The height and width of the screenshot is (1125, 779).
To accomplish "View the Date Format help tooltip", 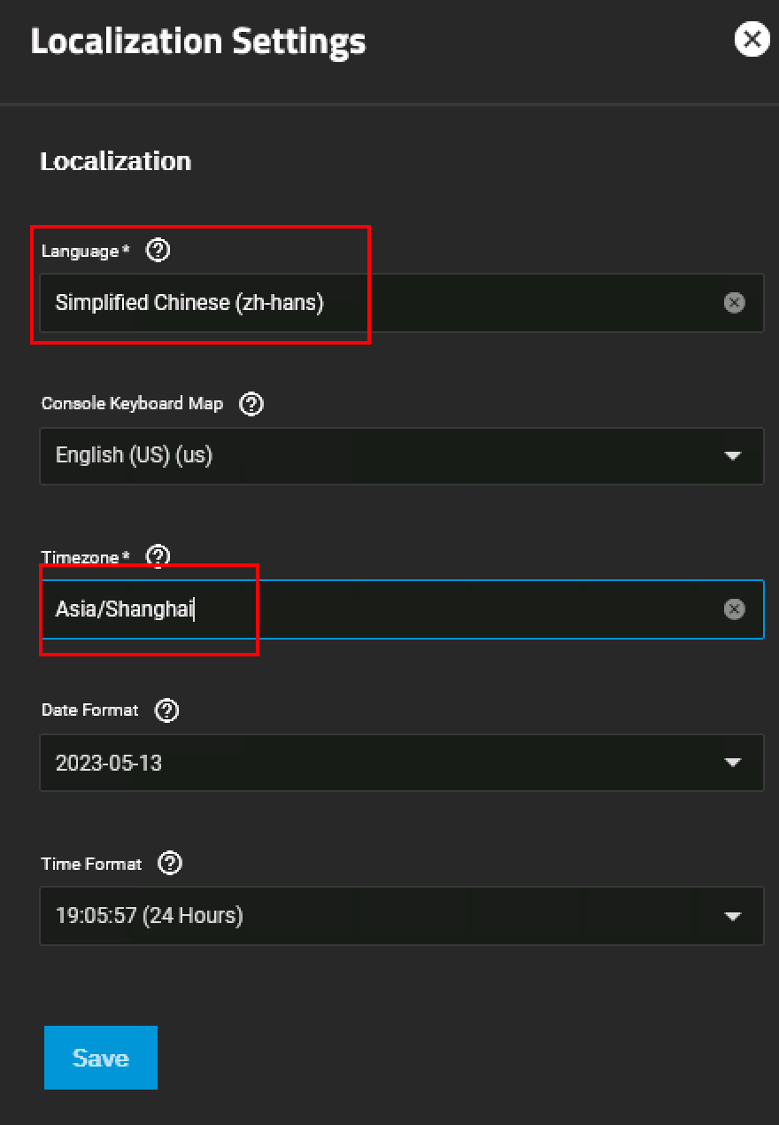I will [166, 710].
